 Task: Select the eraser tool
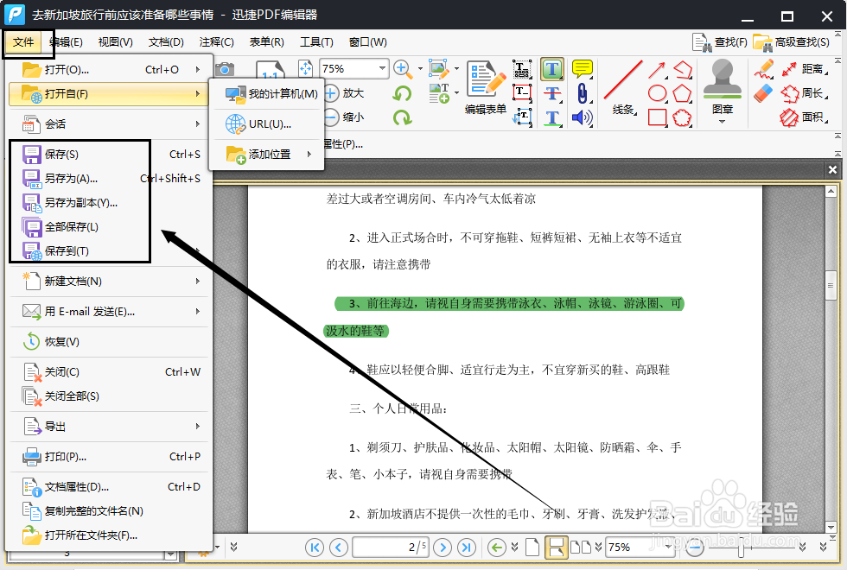pyautogui.click(x=763, y=93)
